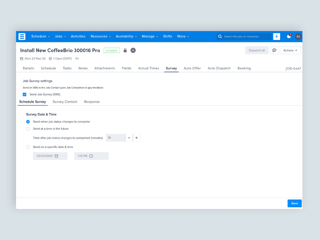
Task: Select the Survey tab
Action: pos(171,68)
